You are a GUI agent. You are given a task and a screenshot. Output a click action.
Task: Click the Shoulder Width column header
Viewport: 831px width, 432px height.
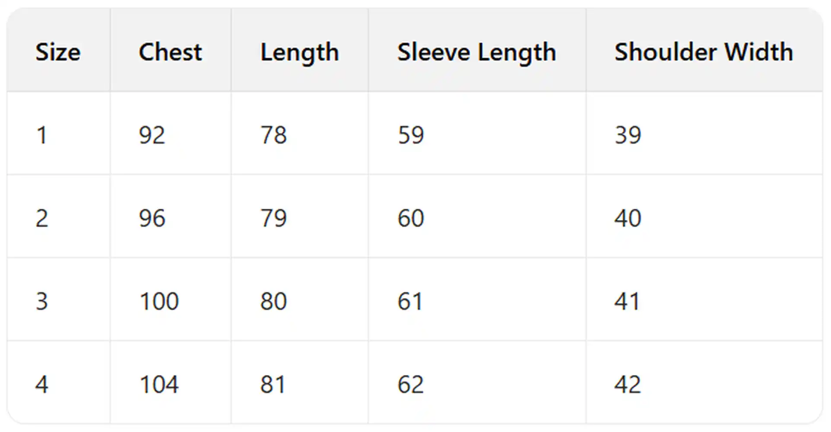pos(704,52)
